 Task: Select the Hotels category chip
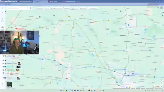coord(47,8)
